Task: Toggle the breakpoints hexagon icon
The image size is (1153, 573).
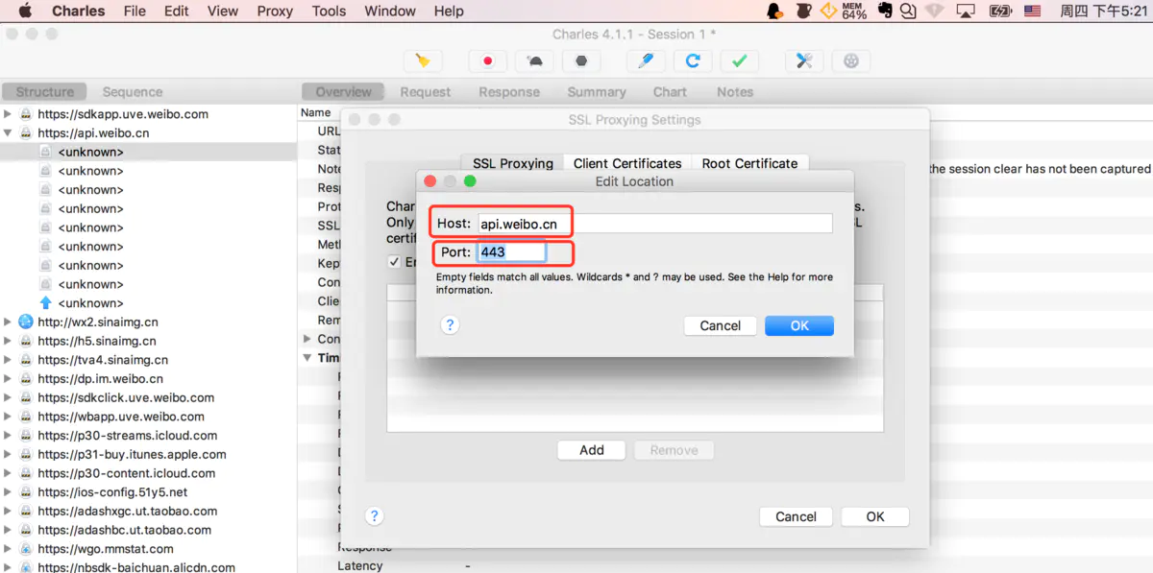Action: [581, 60]
